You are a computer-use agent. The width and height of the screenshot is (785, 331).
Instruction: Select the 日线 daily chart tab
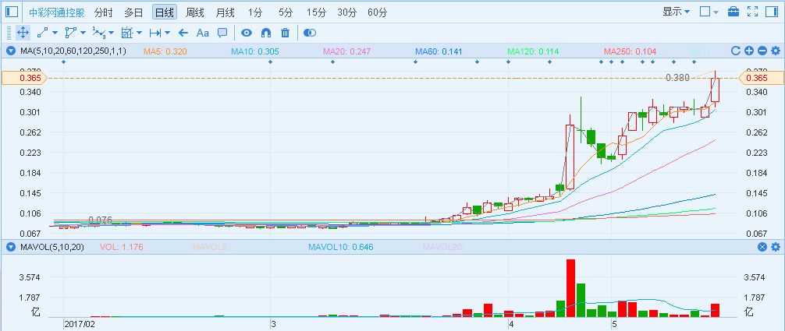pyautogui.click(x=164, y=12)
